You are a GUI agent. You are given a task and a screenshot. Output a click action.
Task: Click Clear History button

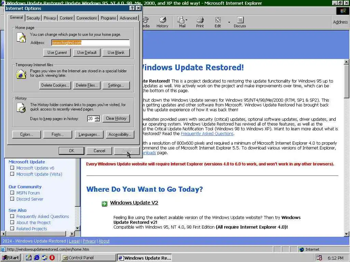click(116, 118)
